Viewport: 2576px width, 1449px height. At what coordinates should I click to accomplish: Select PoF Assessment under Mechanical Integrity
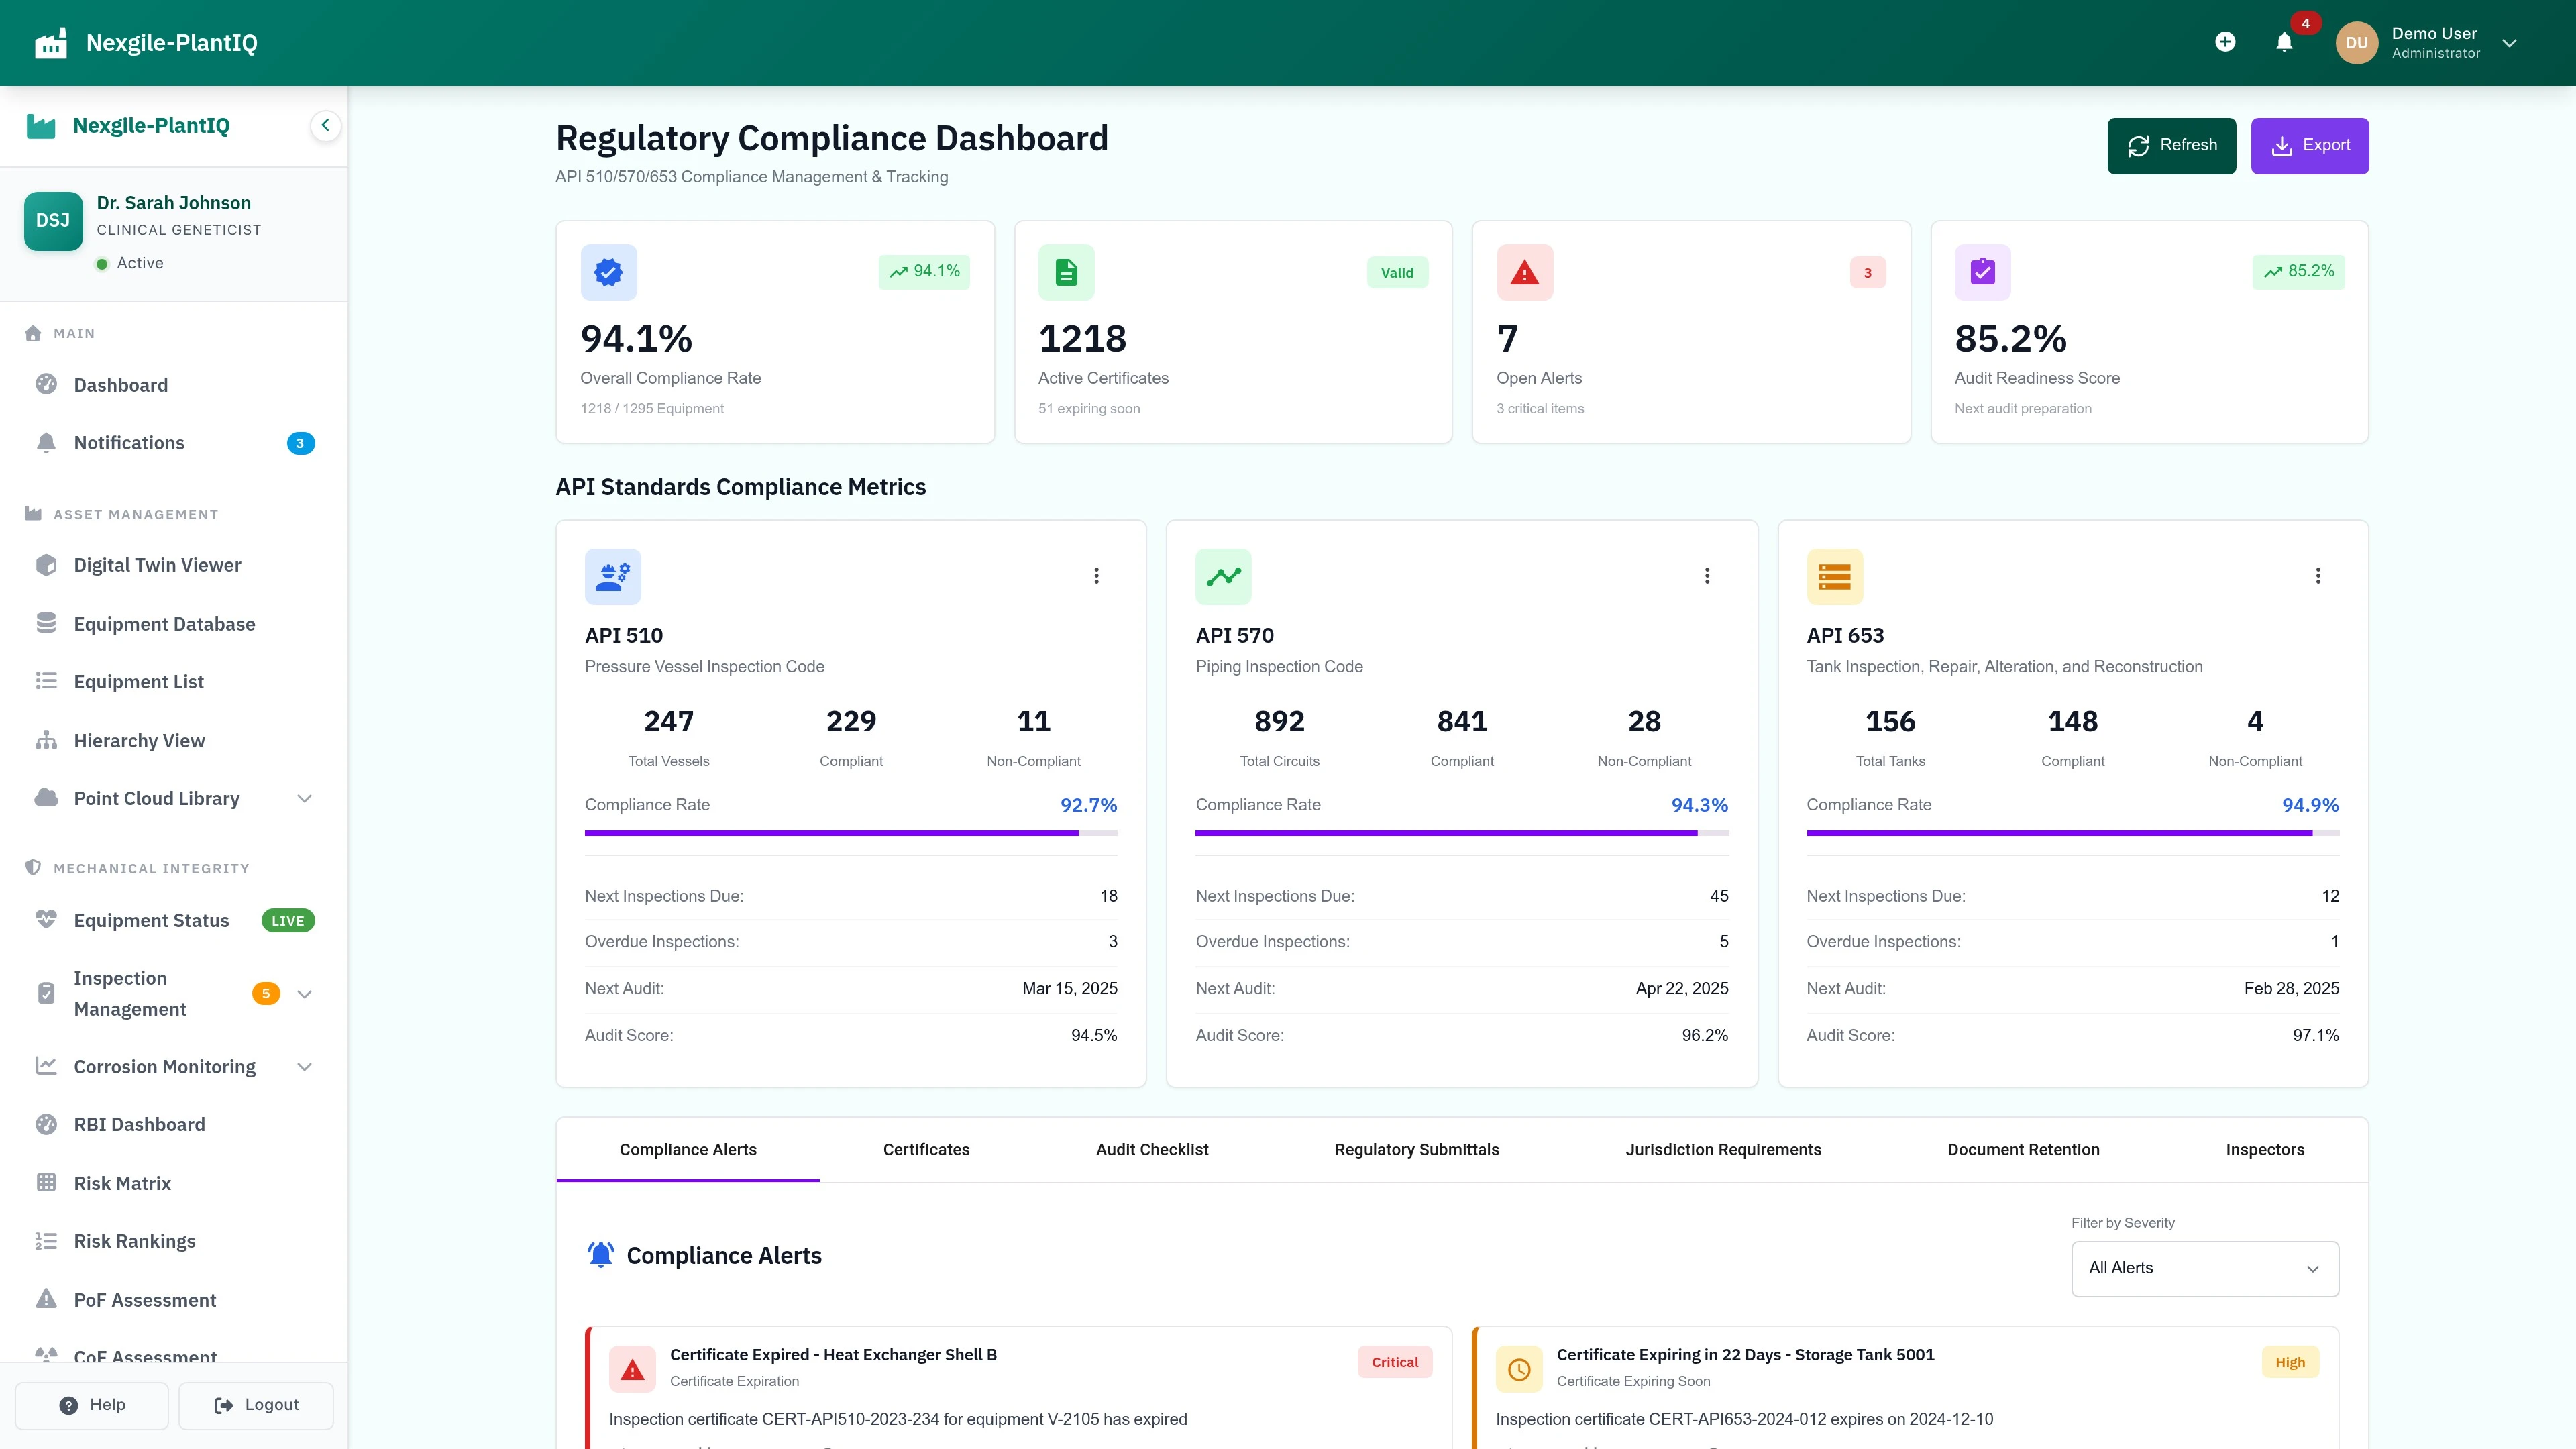point(145,1299)
